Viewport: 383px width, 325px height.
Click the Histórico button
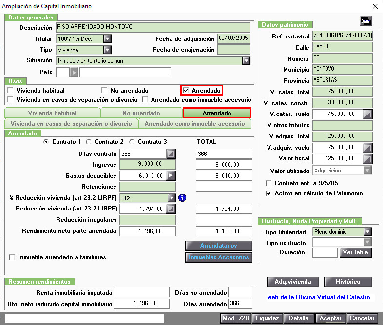[348, 282]
